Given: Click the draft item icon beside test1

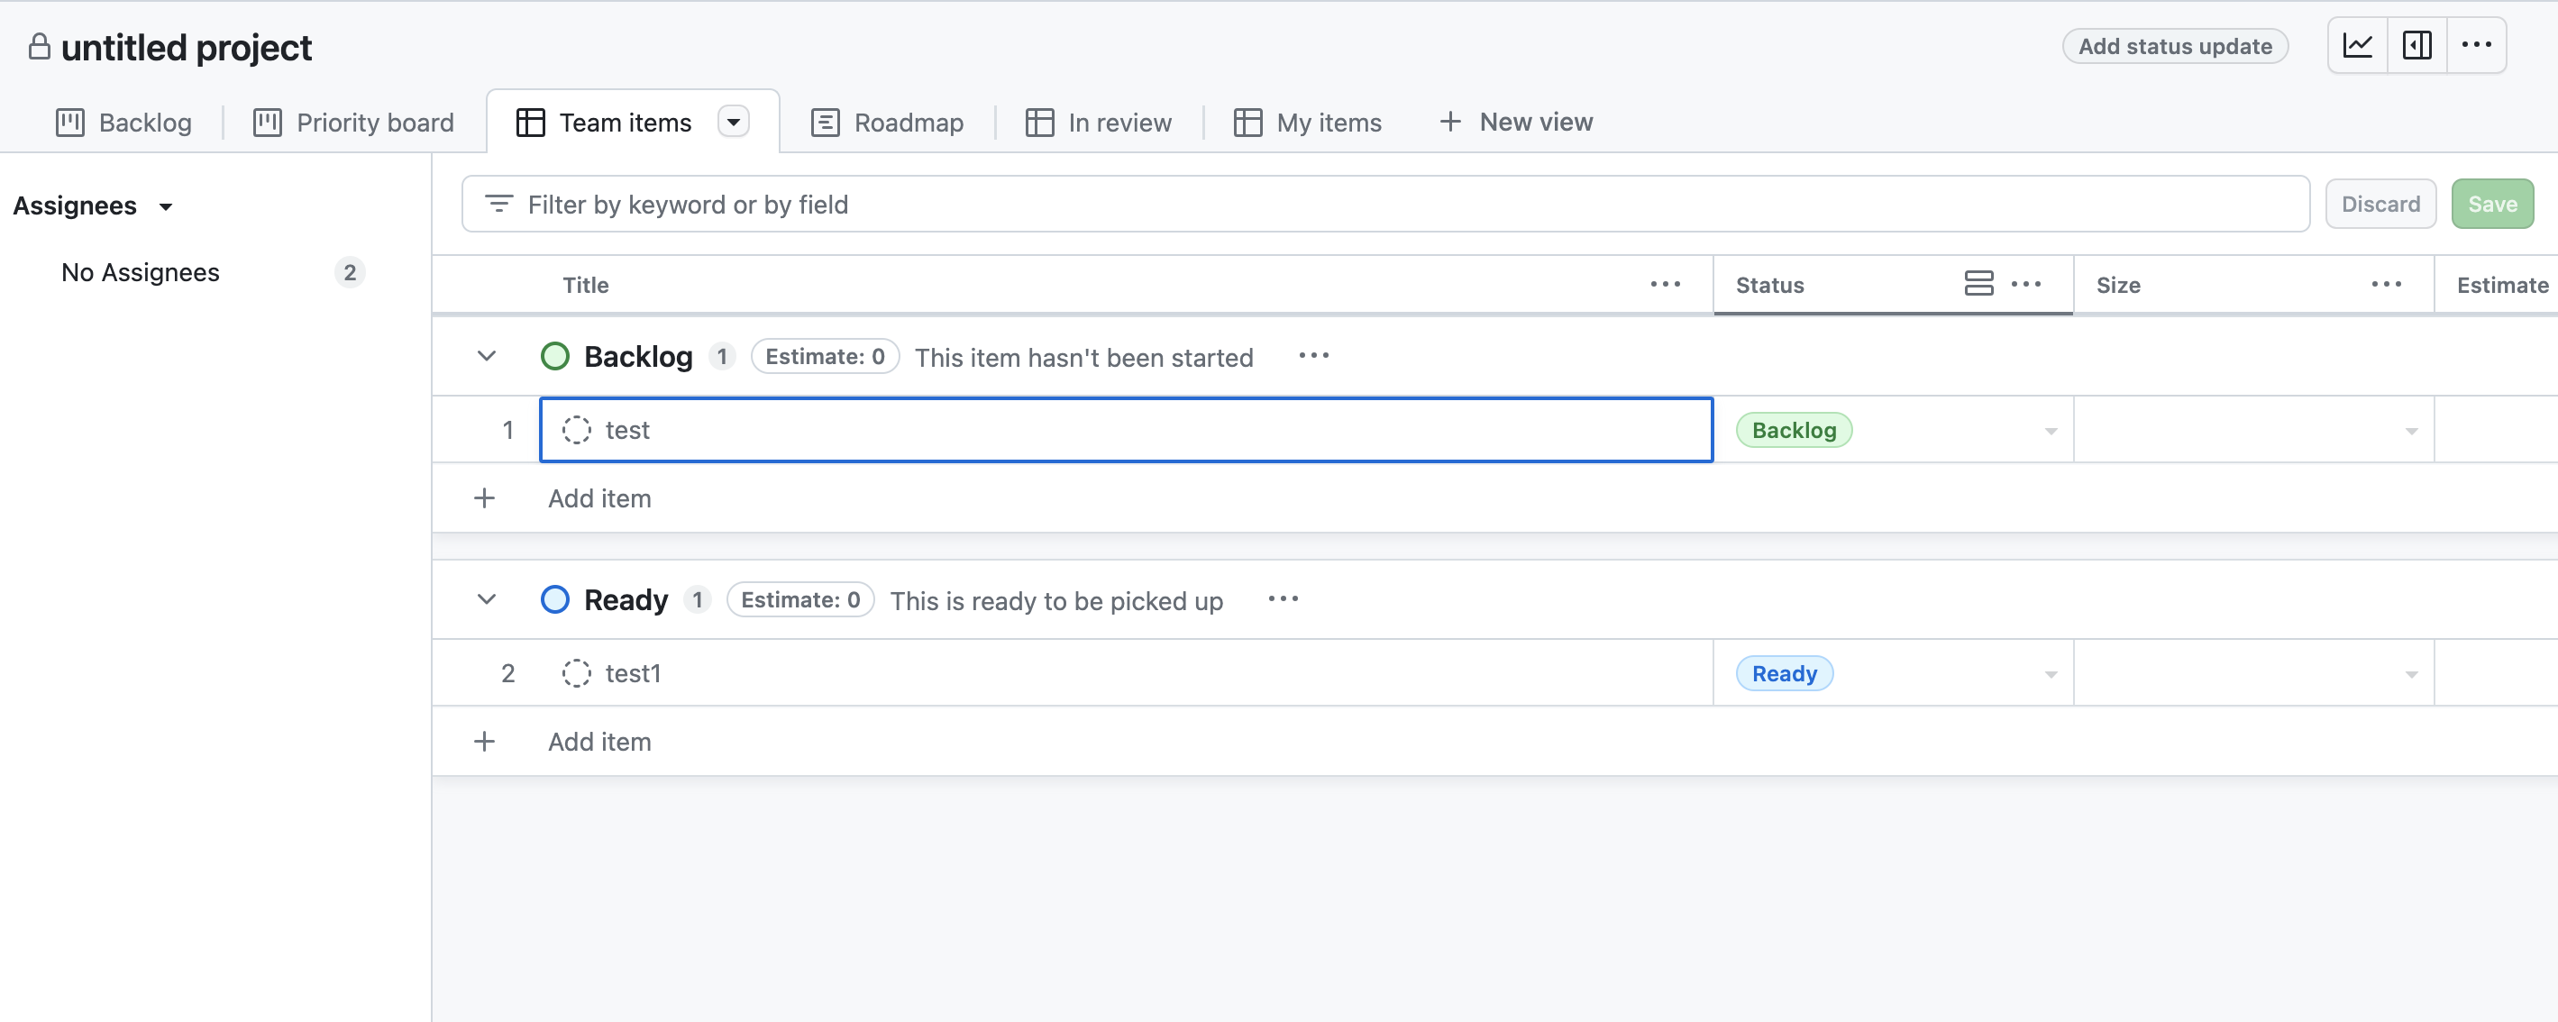Looking at the screenshot, I should (576, 672).
